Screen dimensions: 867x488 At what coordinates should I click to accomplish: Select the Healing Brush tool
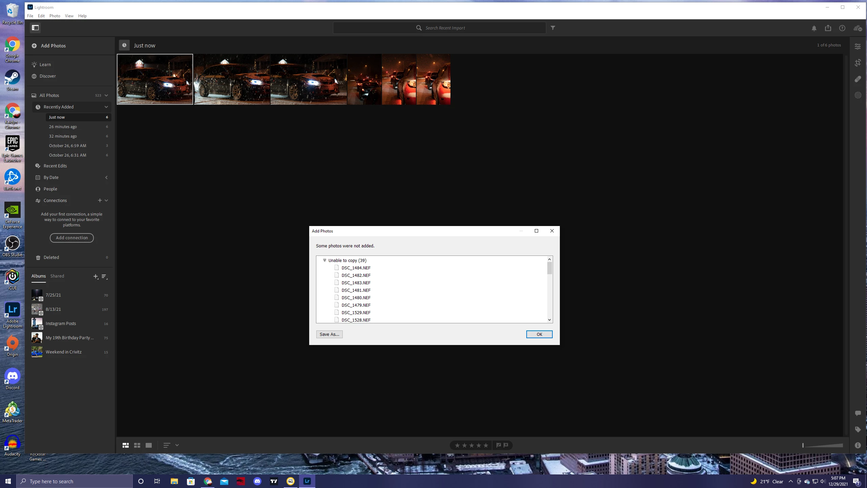click(x=858, y=79)
